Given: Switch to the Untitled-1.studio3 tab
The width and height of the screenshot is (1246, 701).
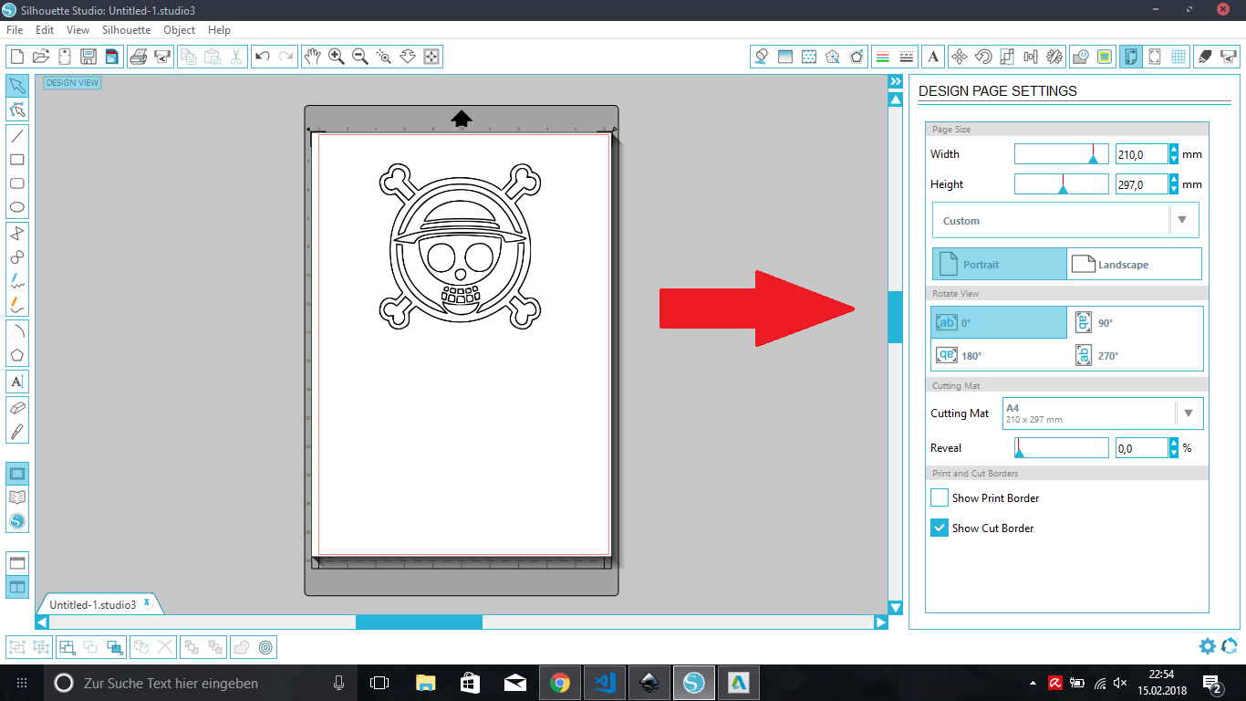Looking at the screenshot, I should [92, 604].
